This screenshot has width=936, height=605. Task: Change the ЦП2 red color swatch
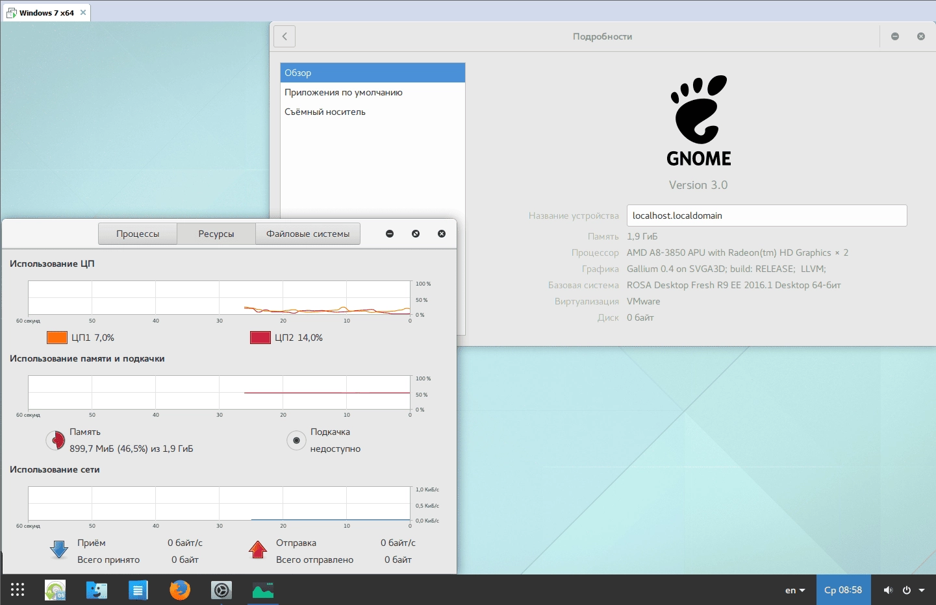pos(260,338)
